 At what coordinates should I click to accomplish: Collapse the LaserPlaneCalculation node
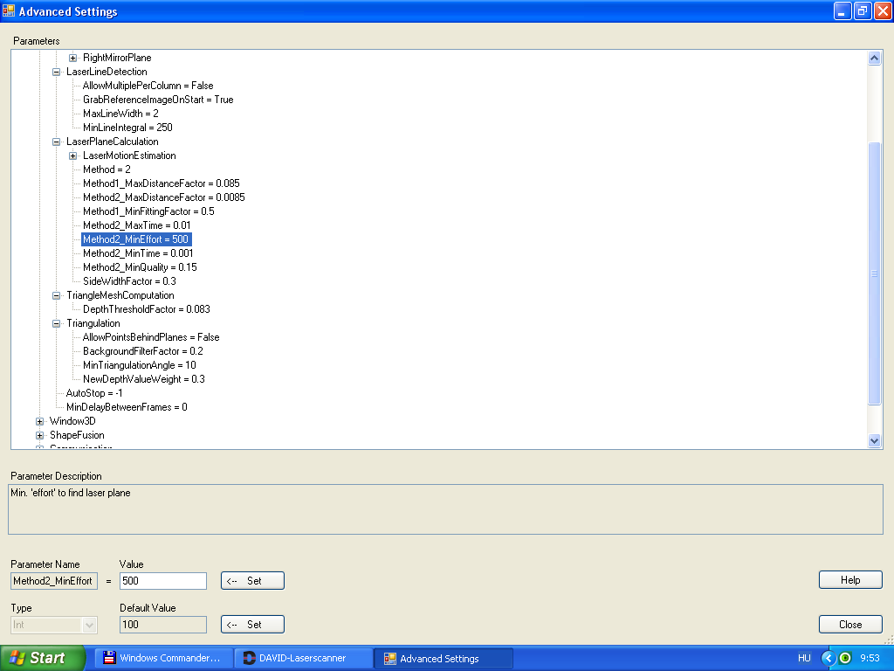pos(57,142)
